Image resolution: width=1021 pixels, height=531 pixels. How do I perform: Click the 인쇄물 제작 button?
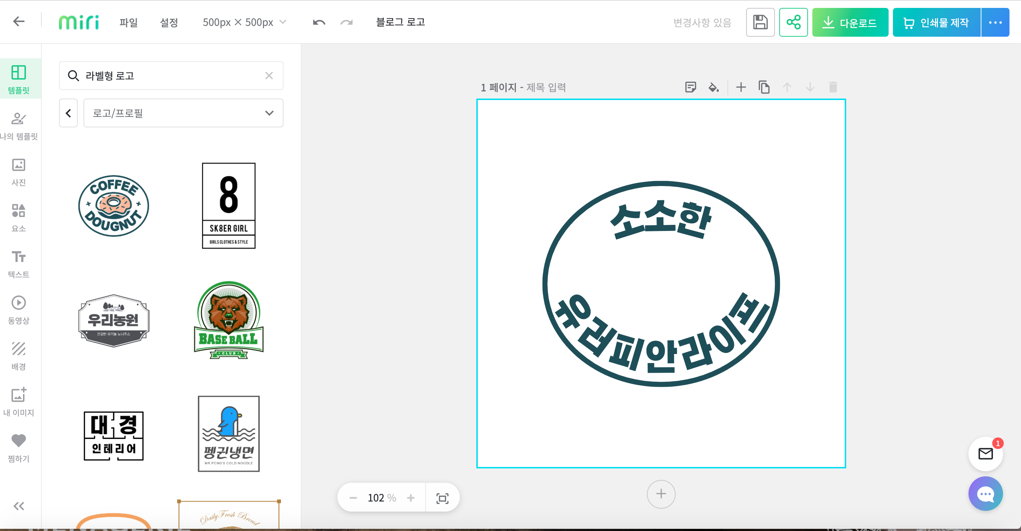(936, 23)
